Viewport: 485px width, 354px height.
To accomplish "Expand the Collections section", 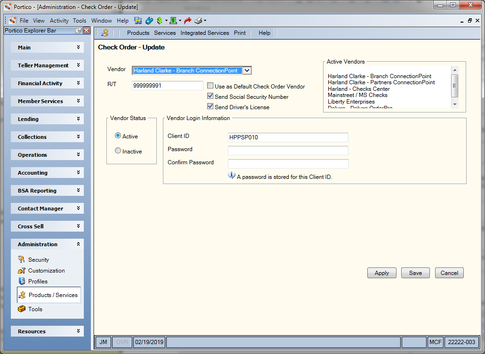I will (48, 137).
